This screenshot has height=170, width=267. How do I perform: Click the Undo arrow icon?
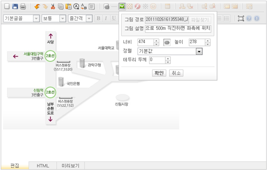pyautogui.click(x=37, y=6)
